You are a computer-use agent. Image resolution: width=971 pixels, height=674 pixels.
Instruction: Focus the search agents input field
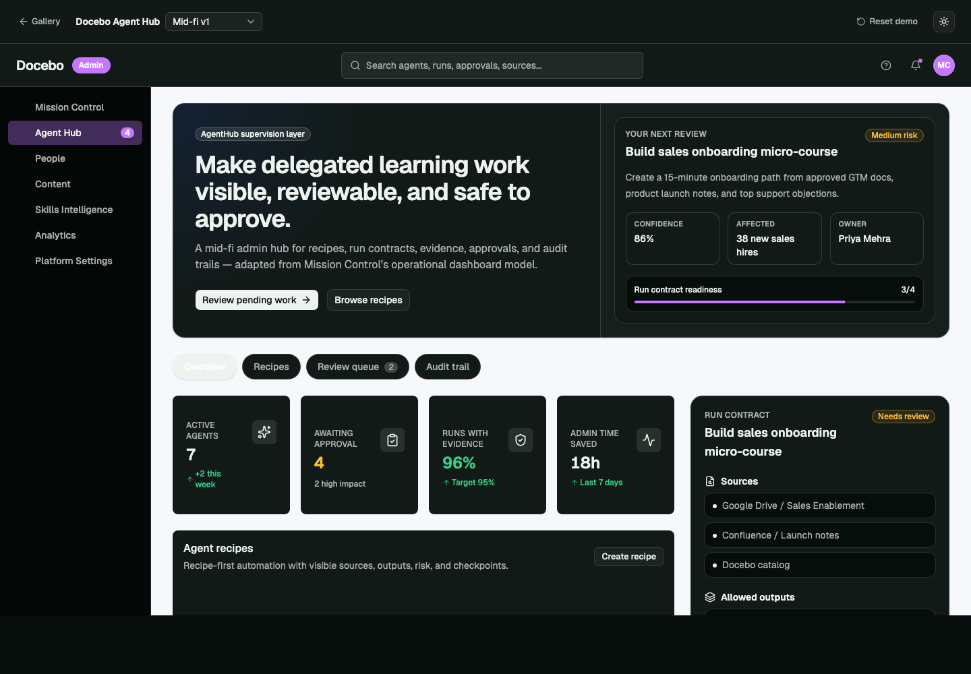tap(492, 65)
